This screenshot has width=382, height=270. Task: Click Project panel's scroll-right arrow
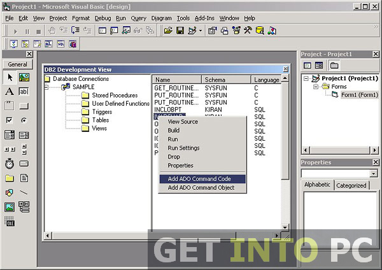tap(375, 150)
